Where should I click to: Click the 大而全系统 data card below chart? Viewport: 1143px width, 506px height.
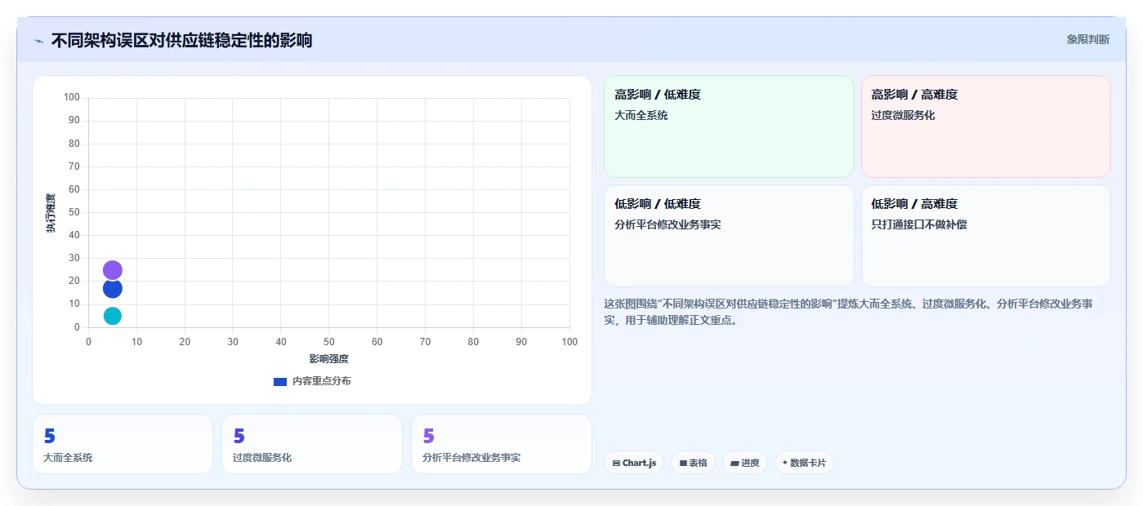123,444
